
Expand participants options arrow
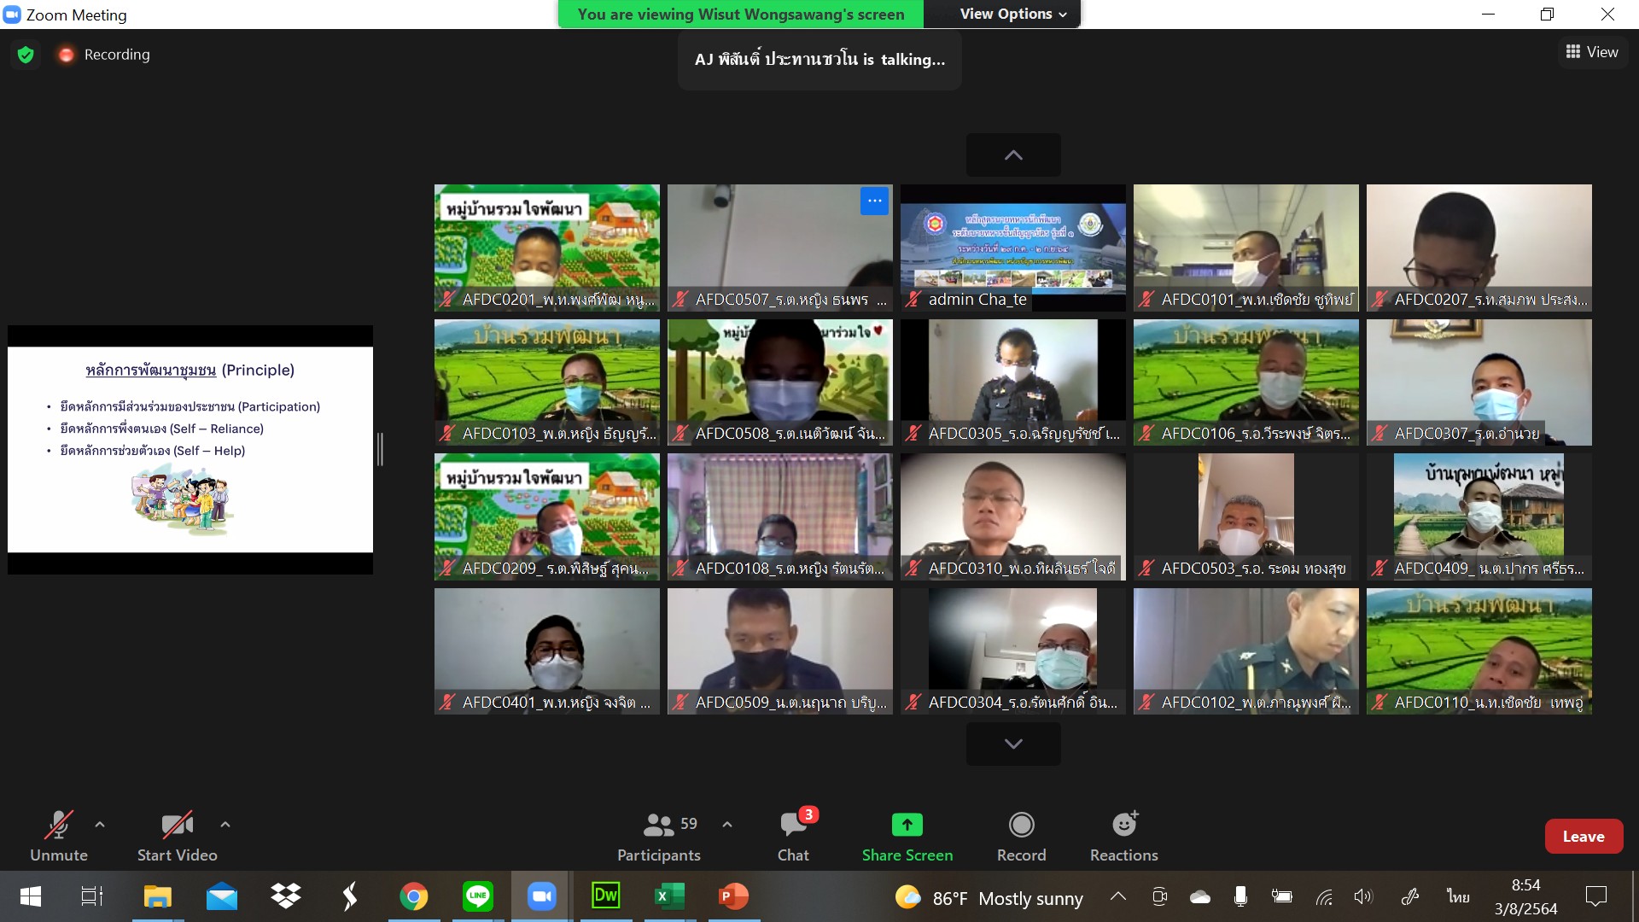[727, 825]
